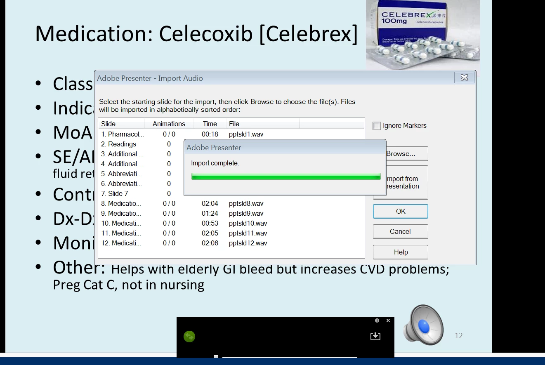Viewport: 545px width, 365px height.
Task: Click the slide number 12
Action: 458,336
